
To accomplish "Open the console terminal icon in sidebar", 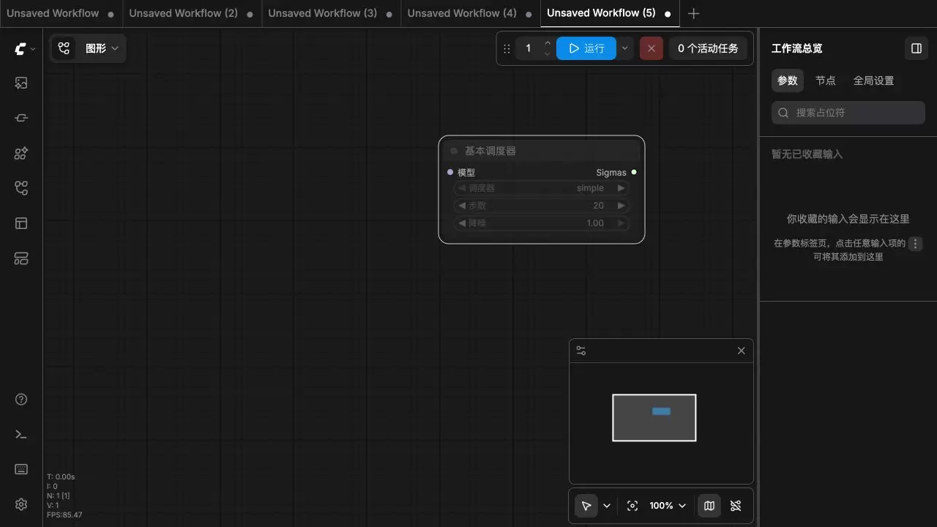I will [21, 434].
